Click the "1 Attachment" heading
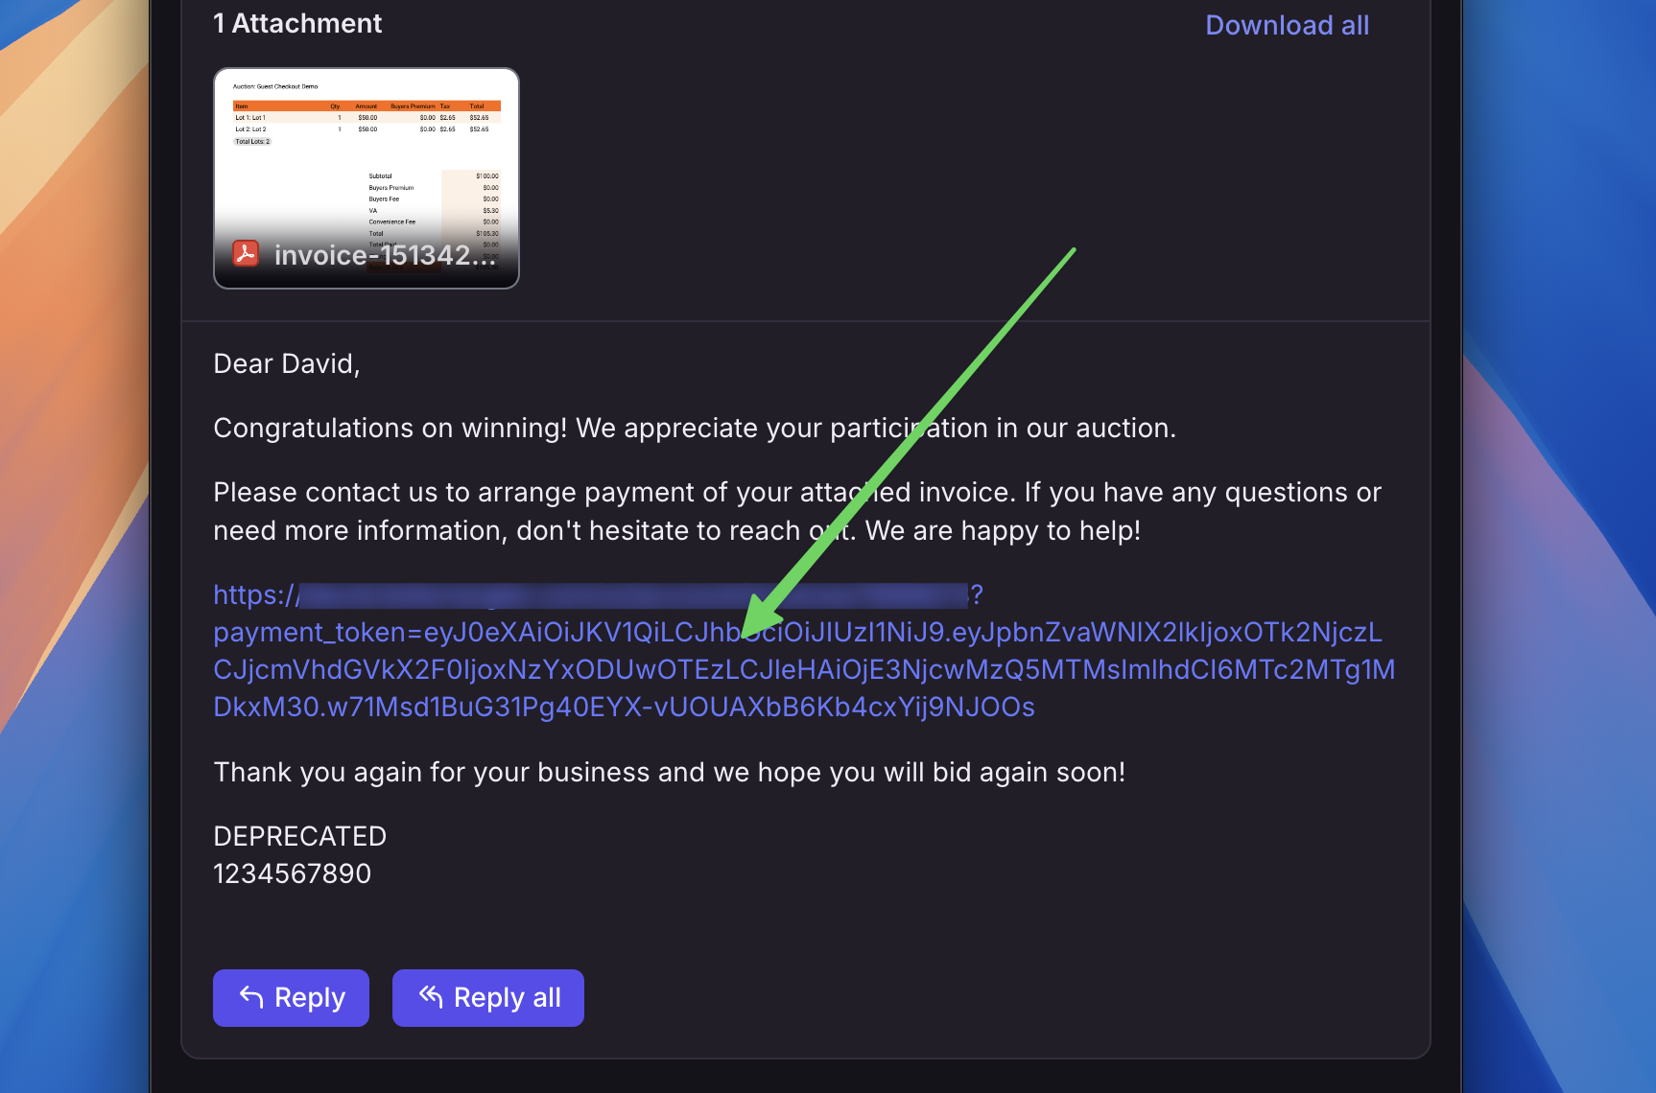Image resolution: width=1656 pixels, height=1093 pixels. 297,24
